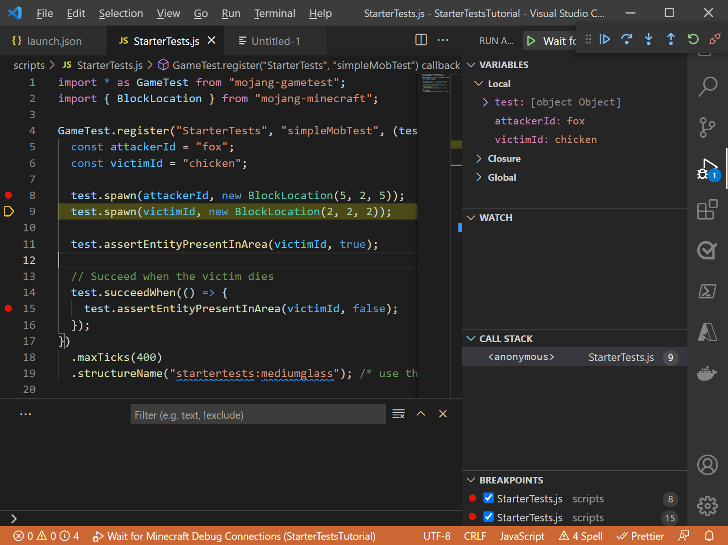Open the Search view in activity bar
This screenshot has width=728, height=545.
coord(708,87)
